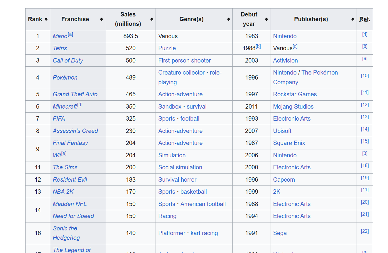Open reference [22] for Sonic row
This screenshot has width=388, height=253.
click(x=365, y=231)
